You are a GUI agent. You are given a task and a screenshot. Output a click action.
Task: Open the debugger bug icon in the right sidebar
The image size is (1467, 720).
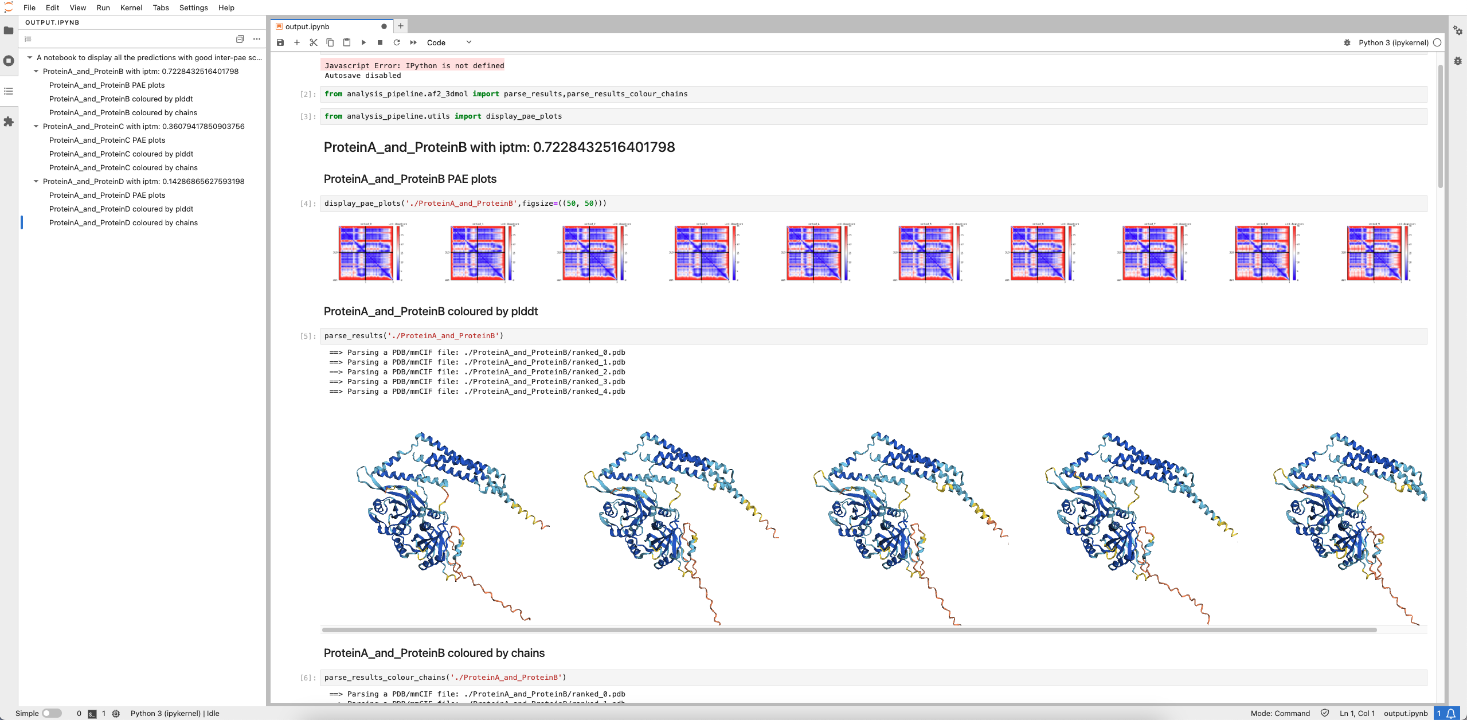coord(1458,61)
